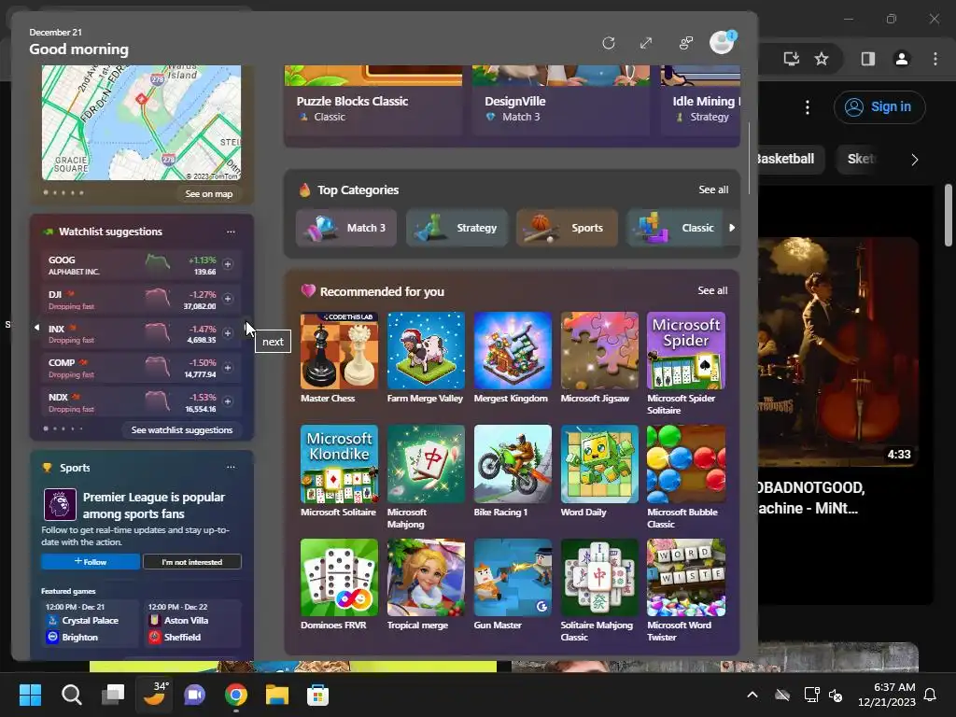Follow Premier League
Viewport: 956px width, 717px height.
pyautogui.click(x=91, y=561)
